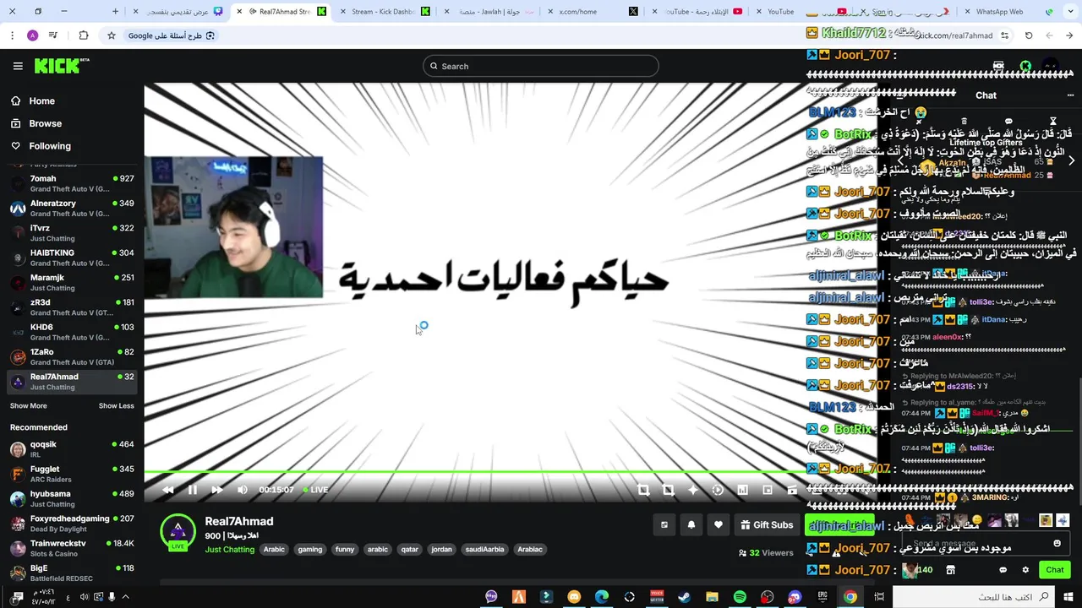1082x608 pixels.
Task: Click the Windows taskbar search box
Action: click(975, 597)
